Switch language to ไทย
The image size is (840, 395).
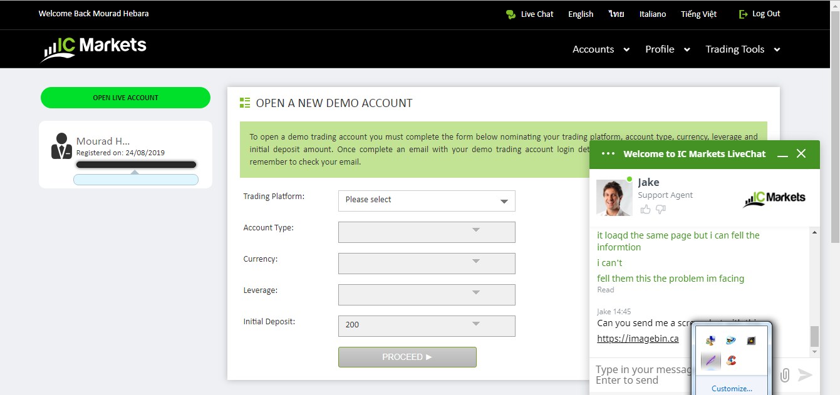[616, 14]
